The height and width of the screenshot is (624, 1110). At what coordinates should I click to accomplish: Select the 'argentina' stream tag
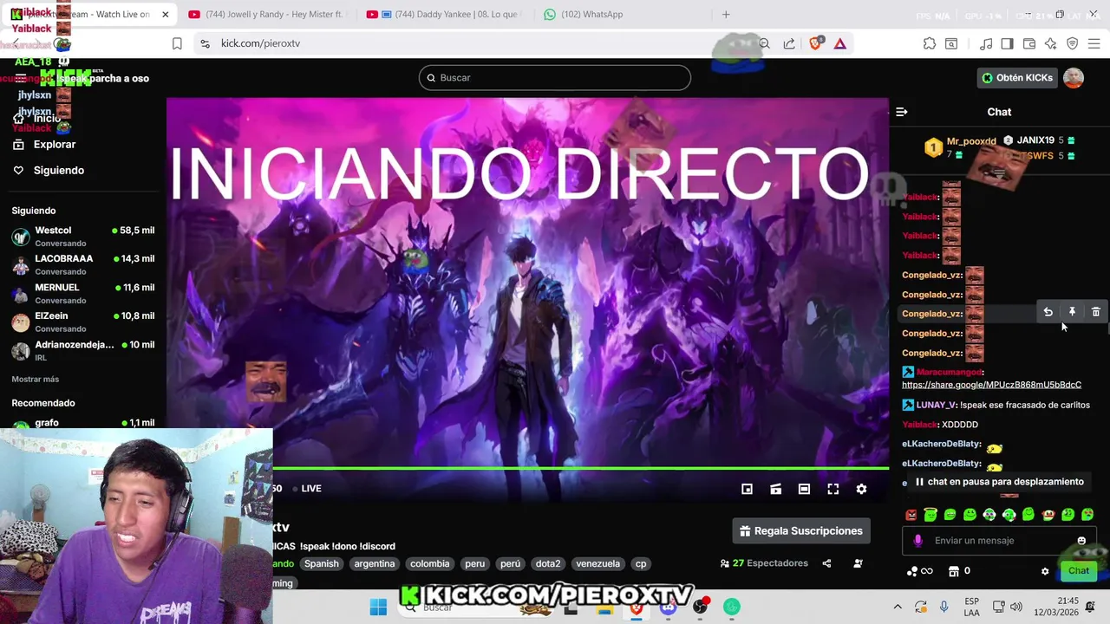click(x=375, y=563)
